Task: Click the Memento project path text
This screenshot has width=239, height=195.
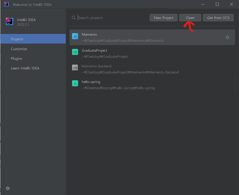Action: (123, 41)
